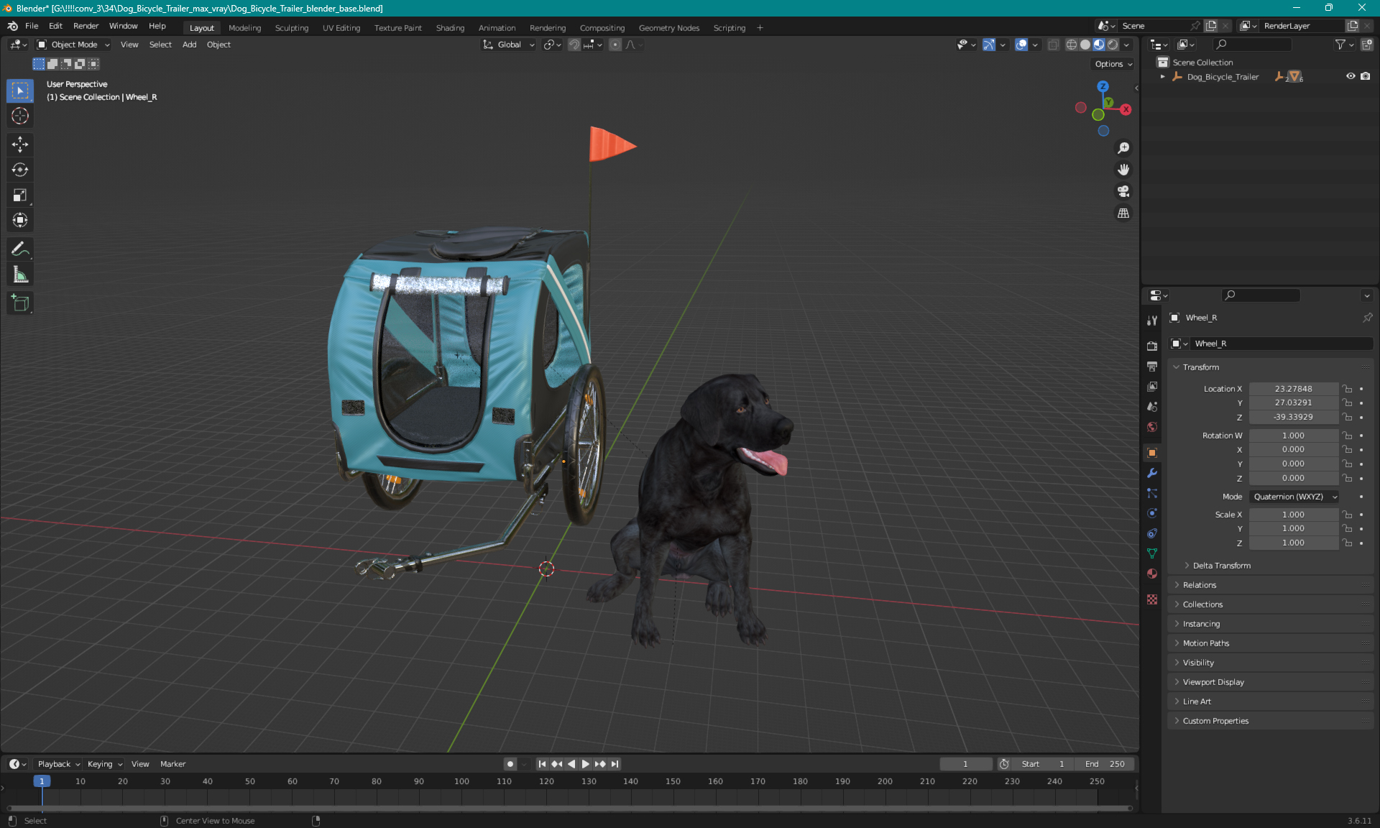
Task: Expand the Delta Transform section
Action: coord(1221,566)
